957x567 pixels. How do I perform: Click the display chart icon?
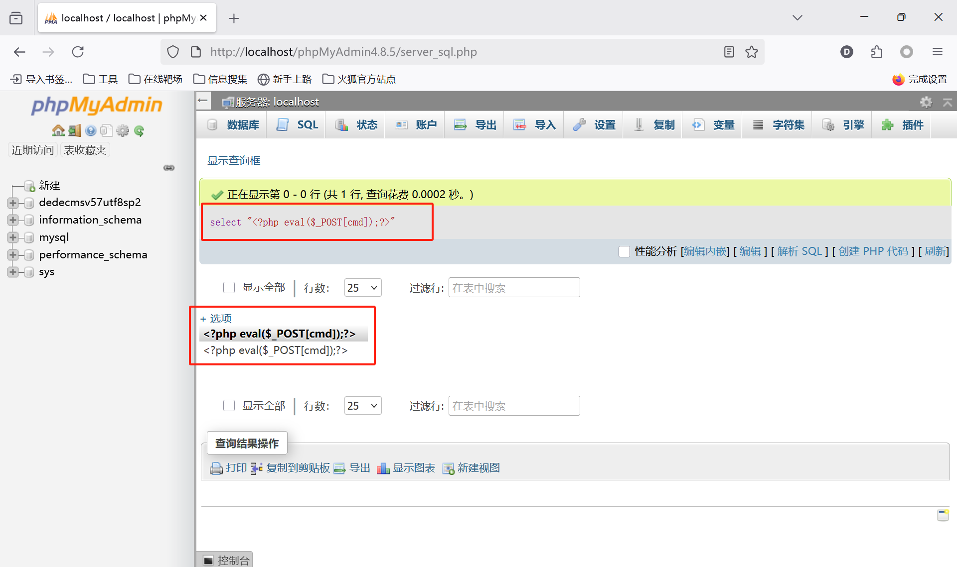tap(383, 468)
